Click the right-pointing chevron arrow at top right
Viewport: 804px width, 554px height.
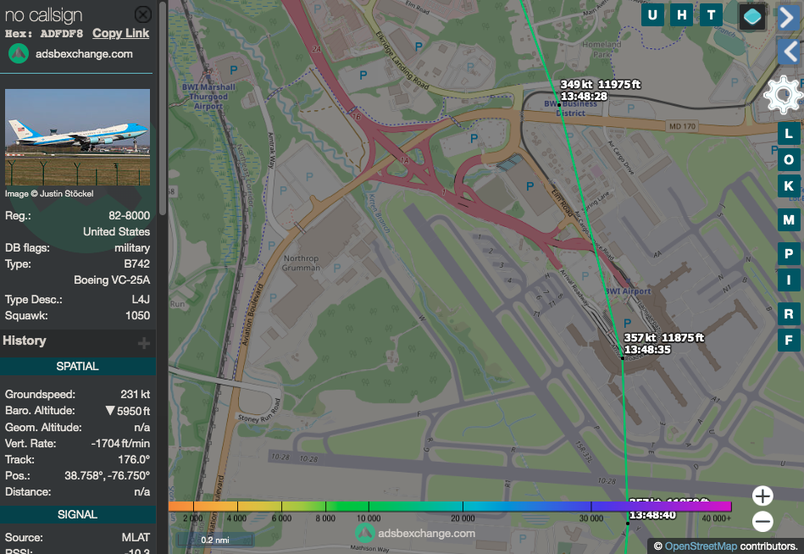point(789,18)
